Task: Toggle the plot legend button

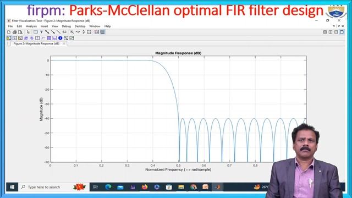Action: point(97,32)
